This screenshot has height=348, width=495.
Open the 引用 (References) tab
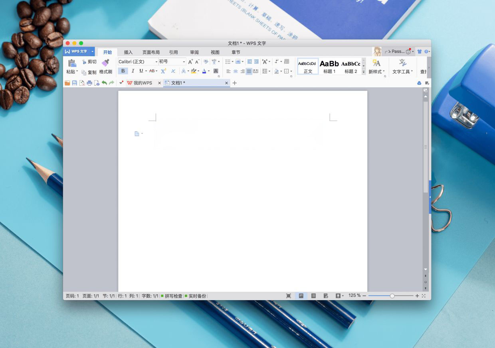(x=173, y=52)
